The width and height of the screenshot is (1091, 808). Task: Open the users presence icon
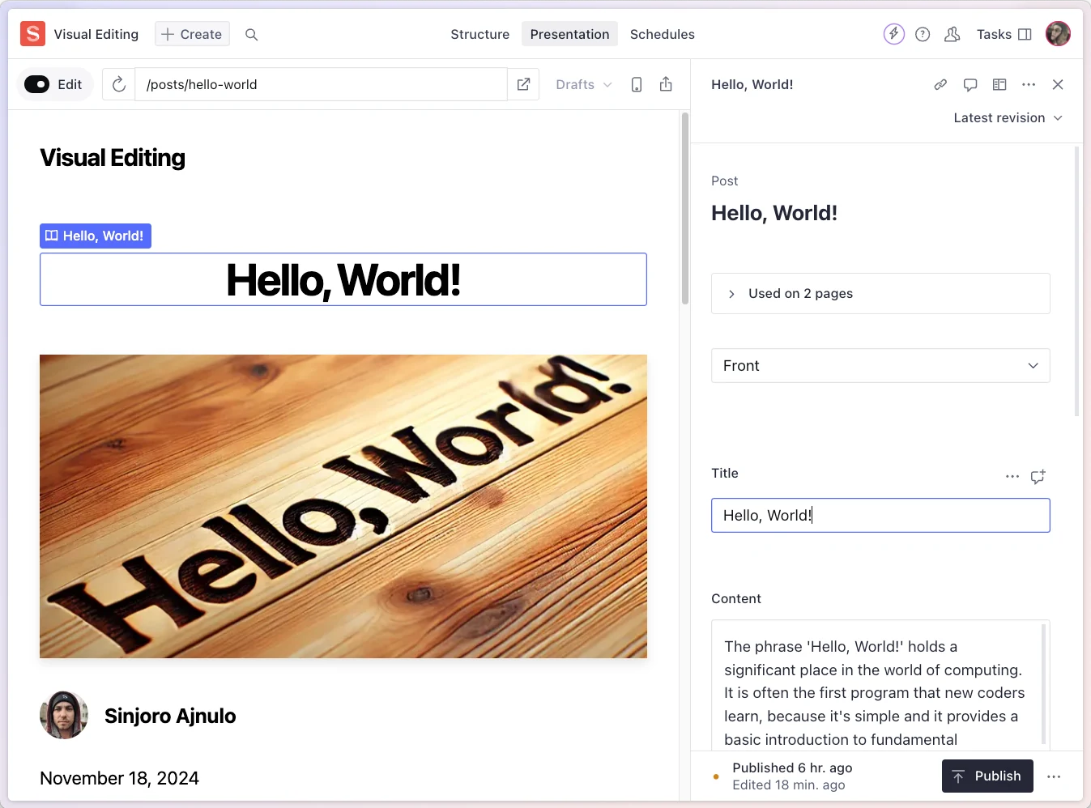(x=952, y=34)
